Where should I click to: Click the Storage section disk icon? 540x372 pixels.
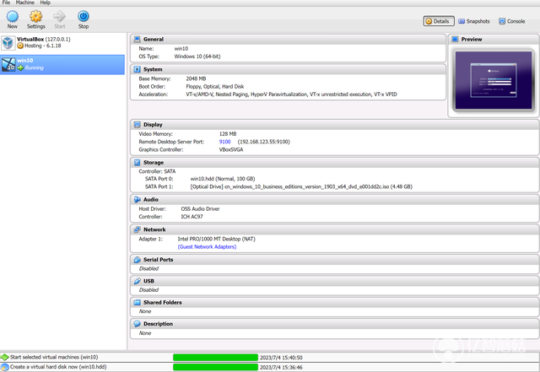(x=137, y=162)
